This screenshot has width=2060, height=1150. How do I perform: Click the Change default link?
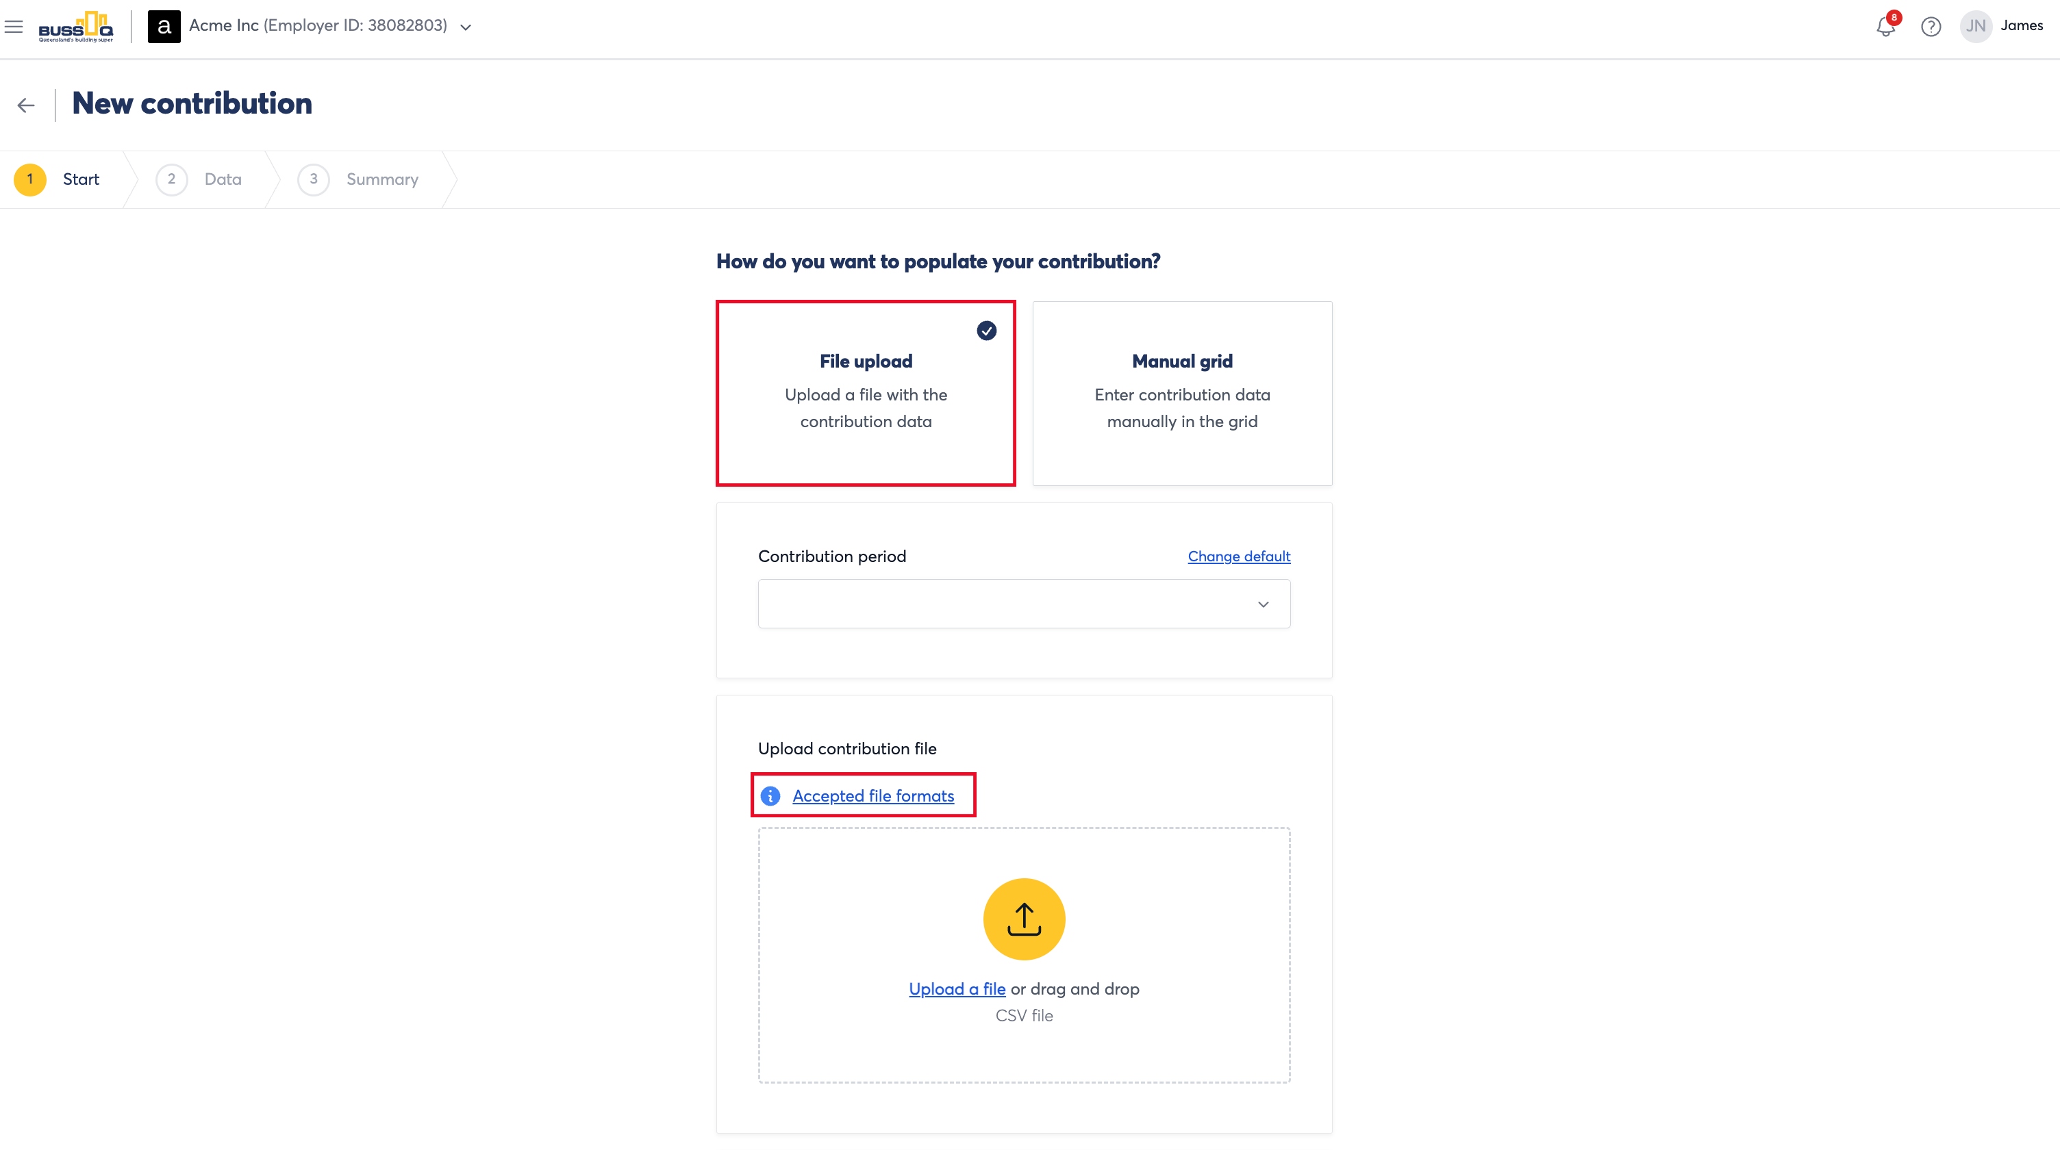pyautogui.click(x=1239, y=557)
